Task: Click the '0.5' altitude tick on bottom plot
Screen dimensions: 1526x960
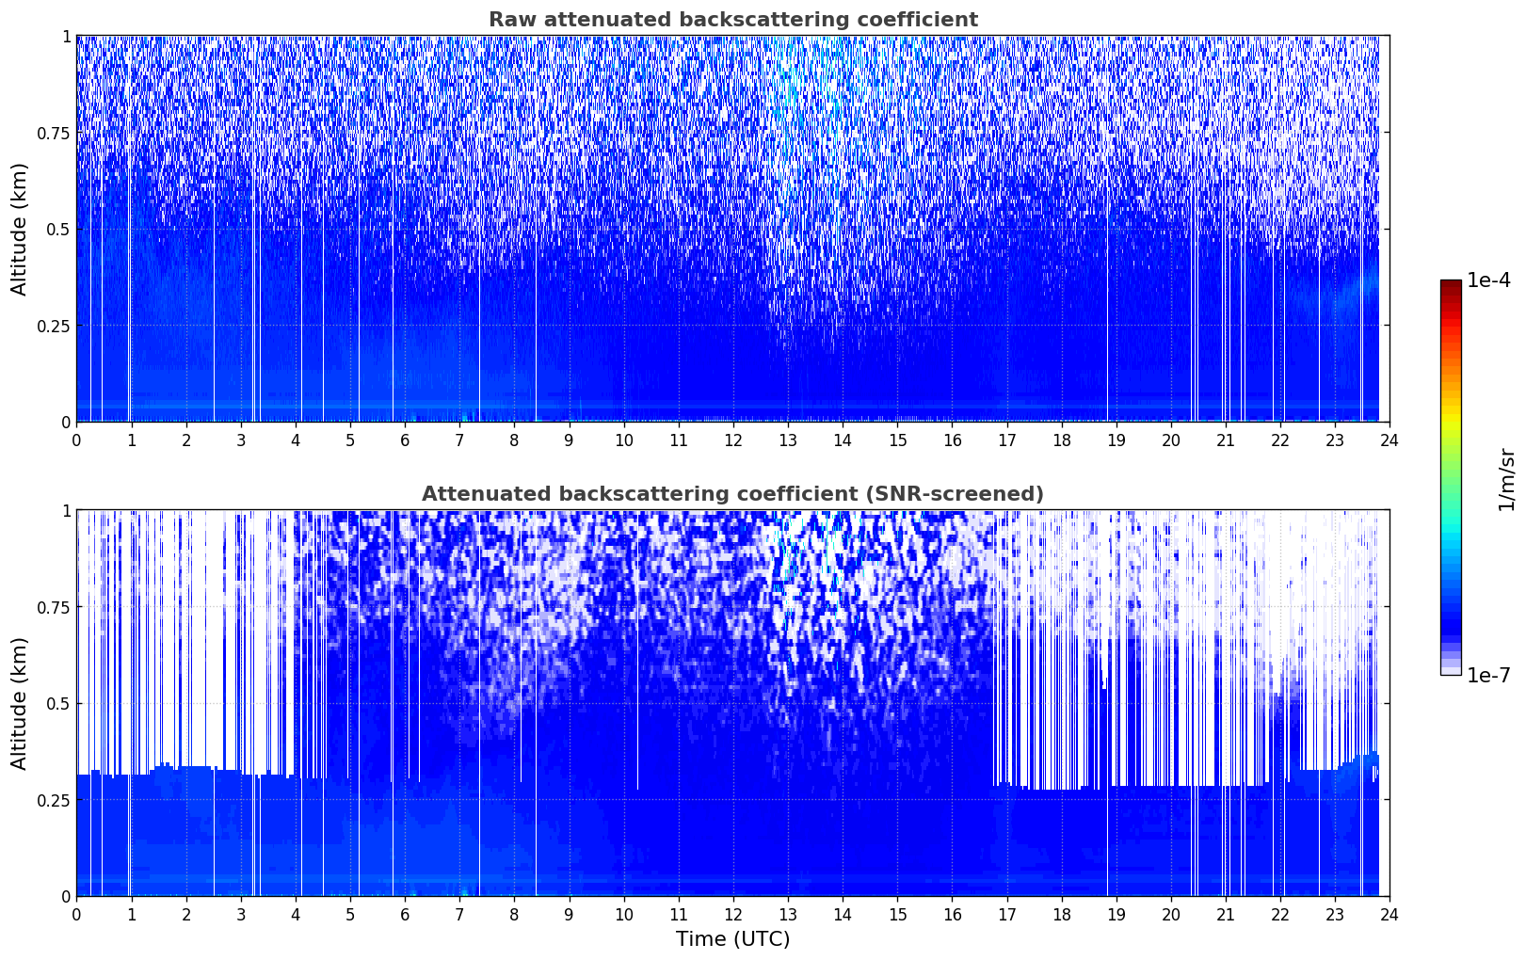Action: 59,704
